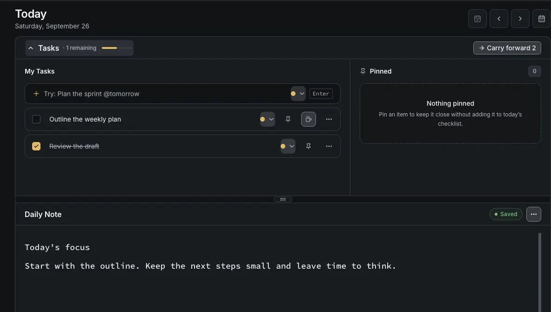Image resolution: width=551 pixels, height=312 pixels.
Task: Click the "Saturday, September 26" date text
Action: pyautogui.click(x=52, y=26)
